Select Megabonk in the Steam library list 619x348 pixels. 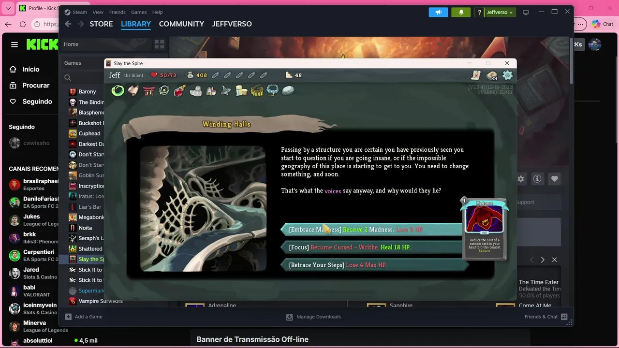(86, 217)
